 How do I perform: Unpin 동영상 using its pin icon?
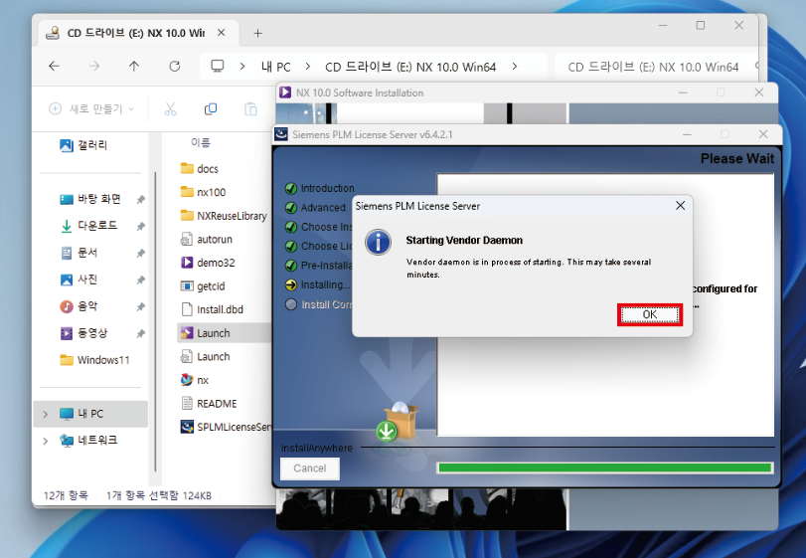(140, 334)
